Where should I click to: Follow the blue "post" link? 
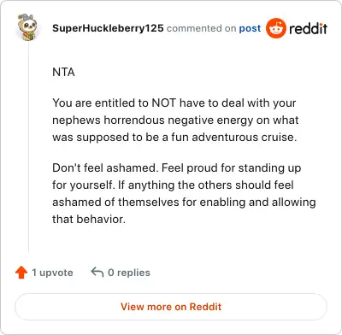[250, 28]
